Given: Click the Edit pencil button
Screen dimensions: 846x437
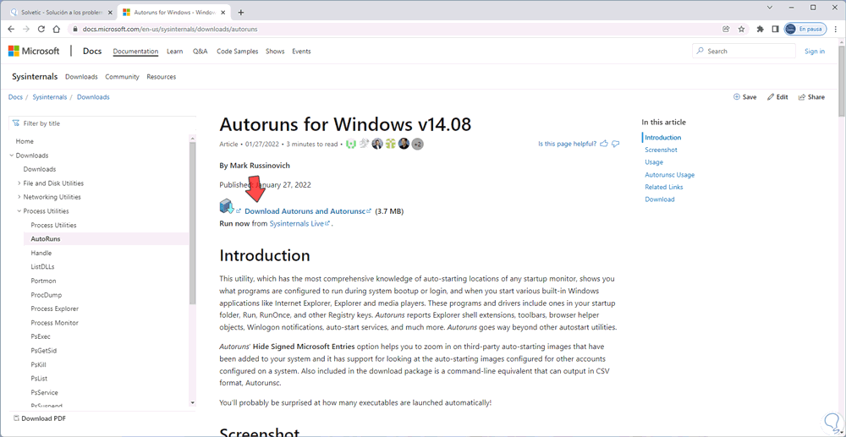Looking at the screenshot, I should (778, 97).
